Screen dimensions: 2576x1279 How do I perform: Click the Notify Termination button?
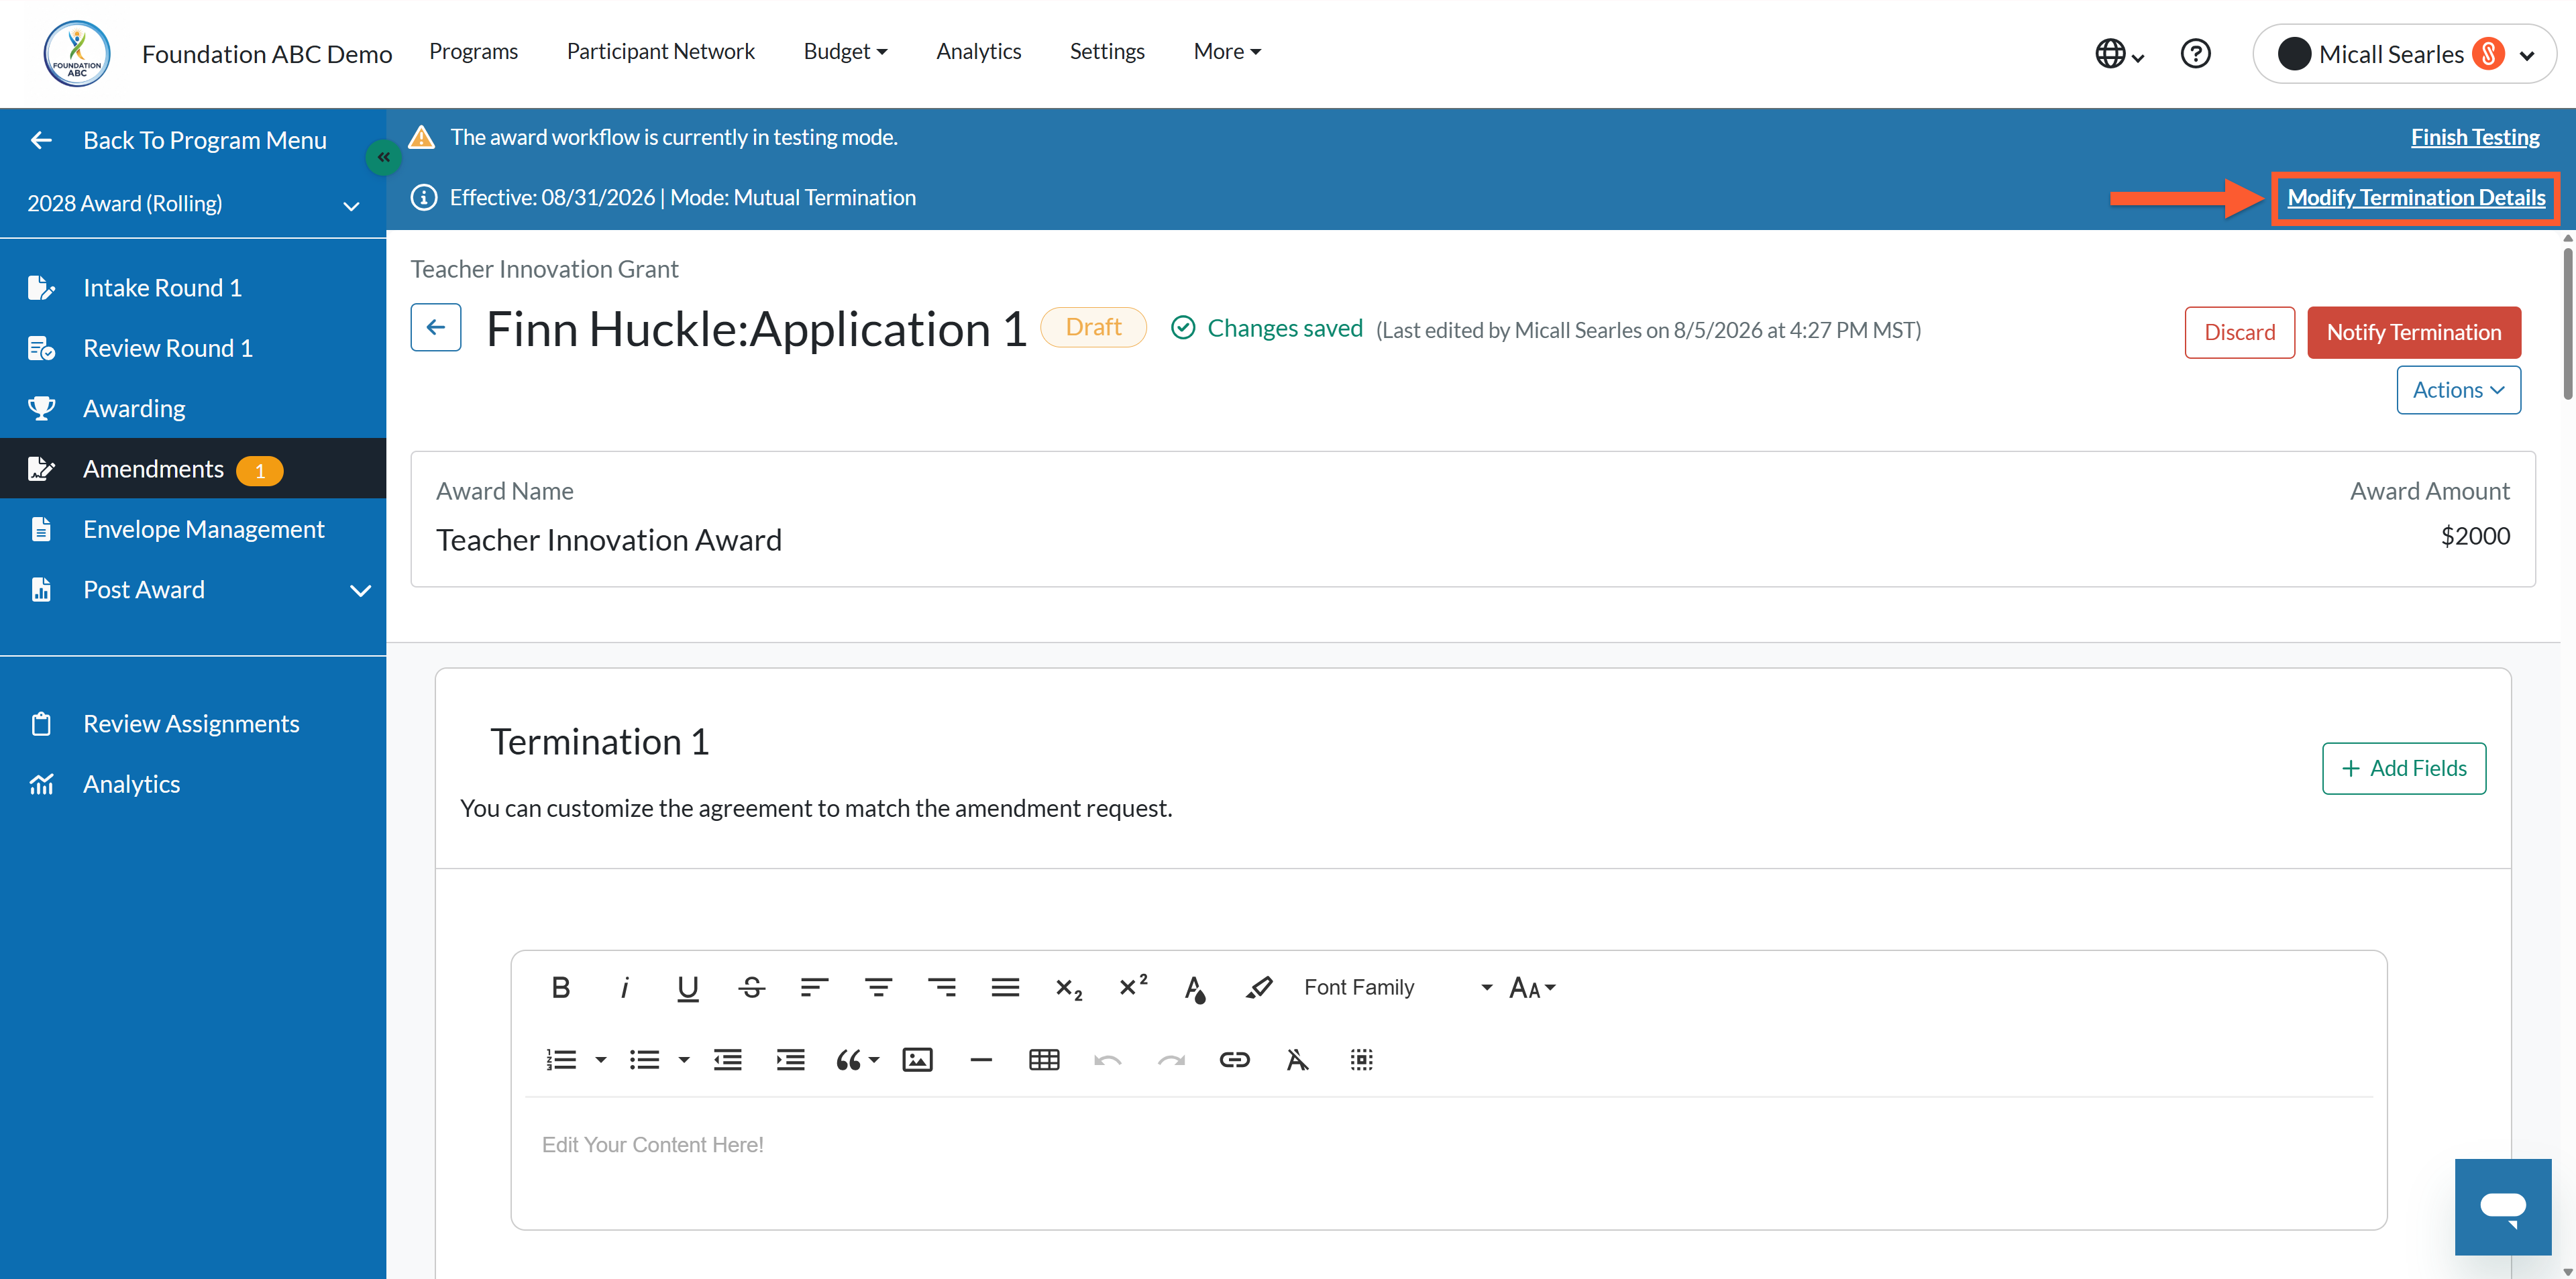click(2414, 332)
